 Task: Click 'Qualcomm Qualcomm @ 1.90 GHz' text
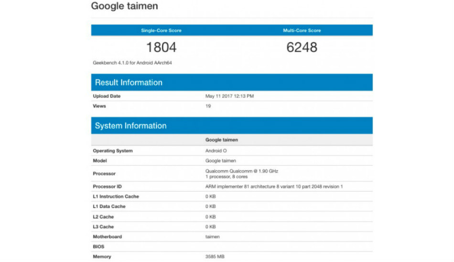(242, 171)
